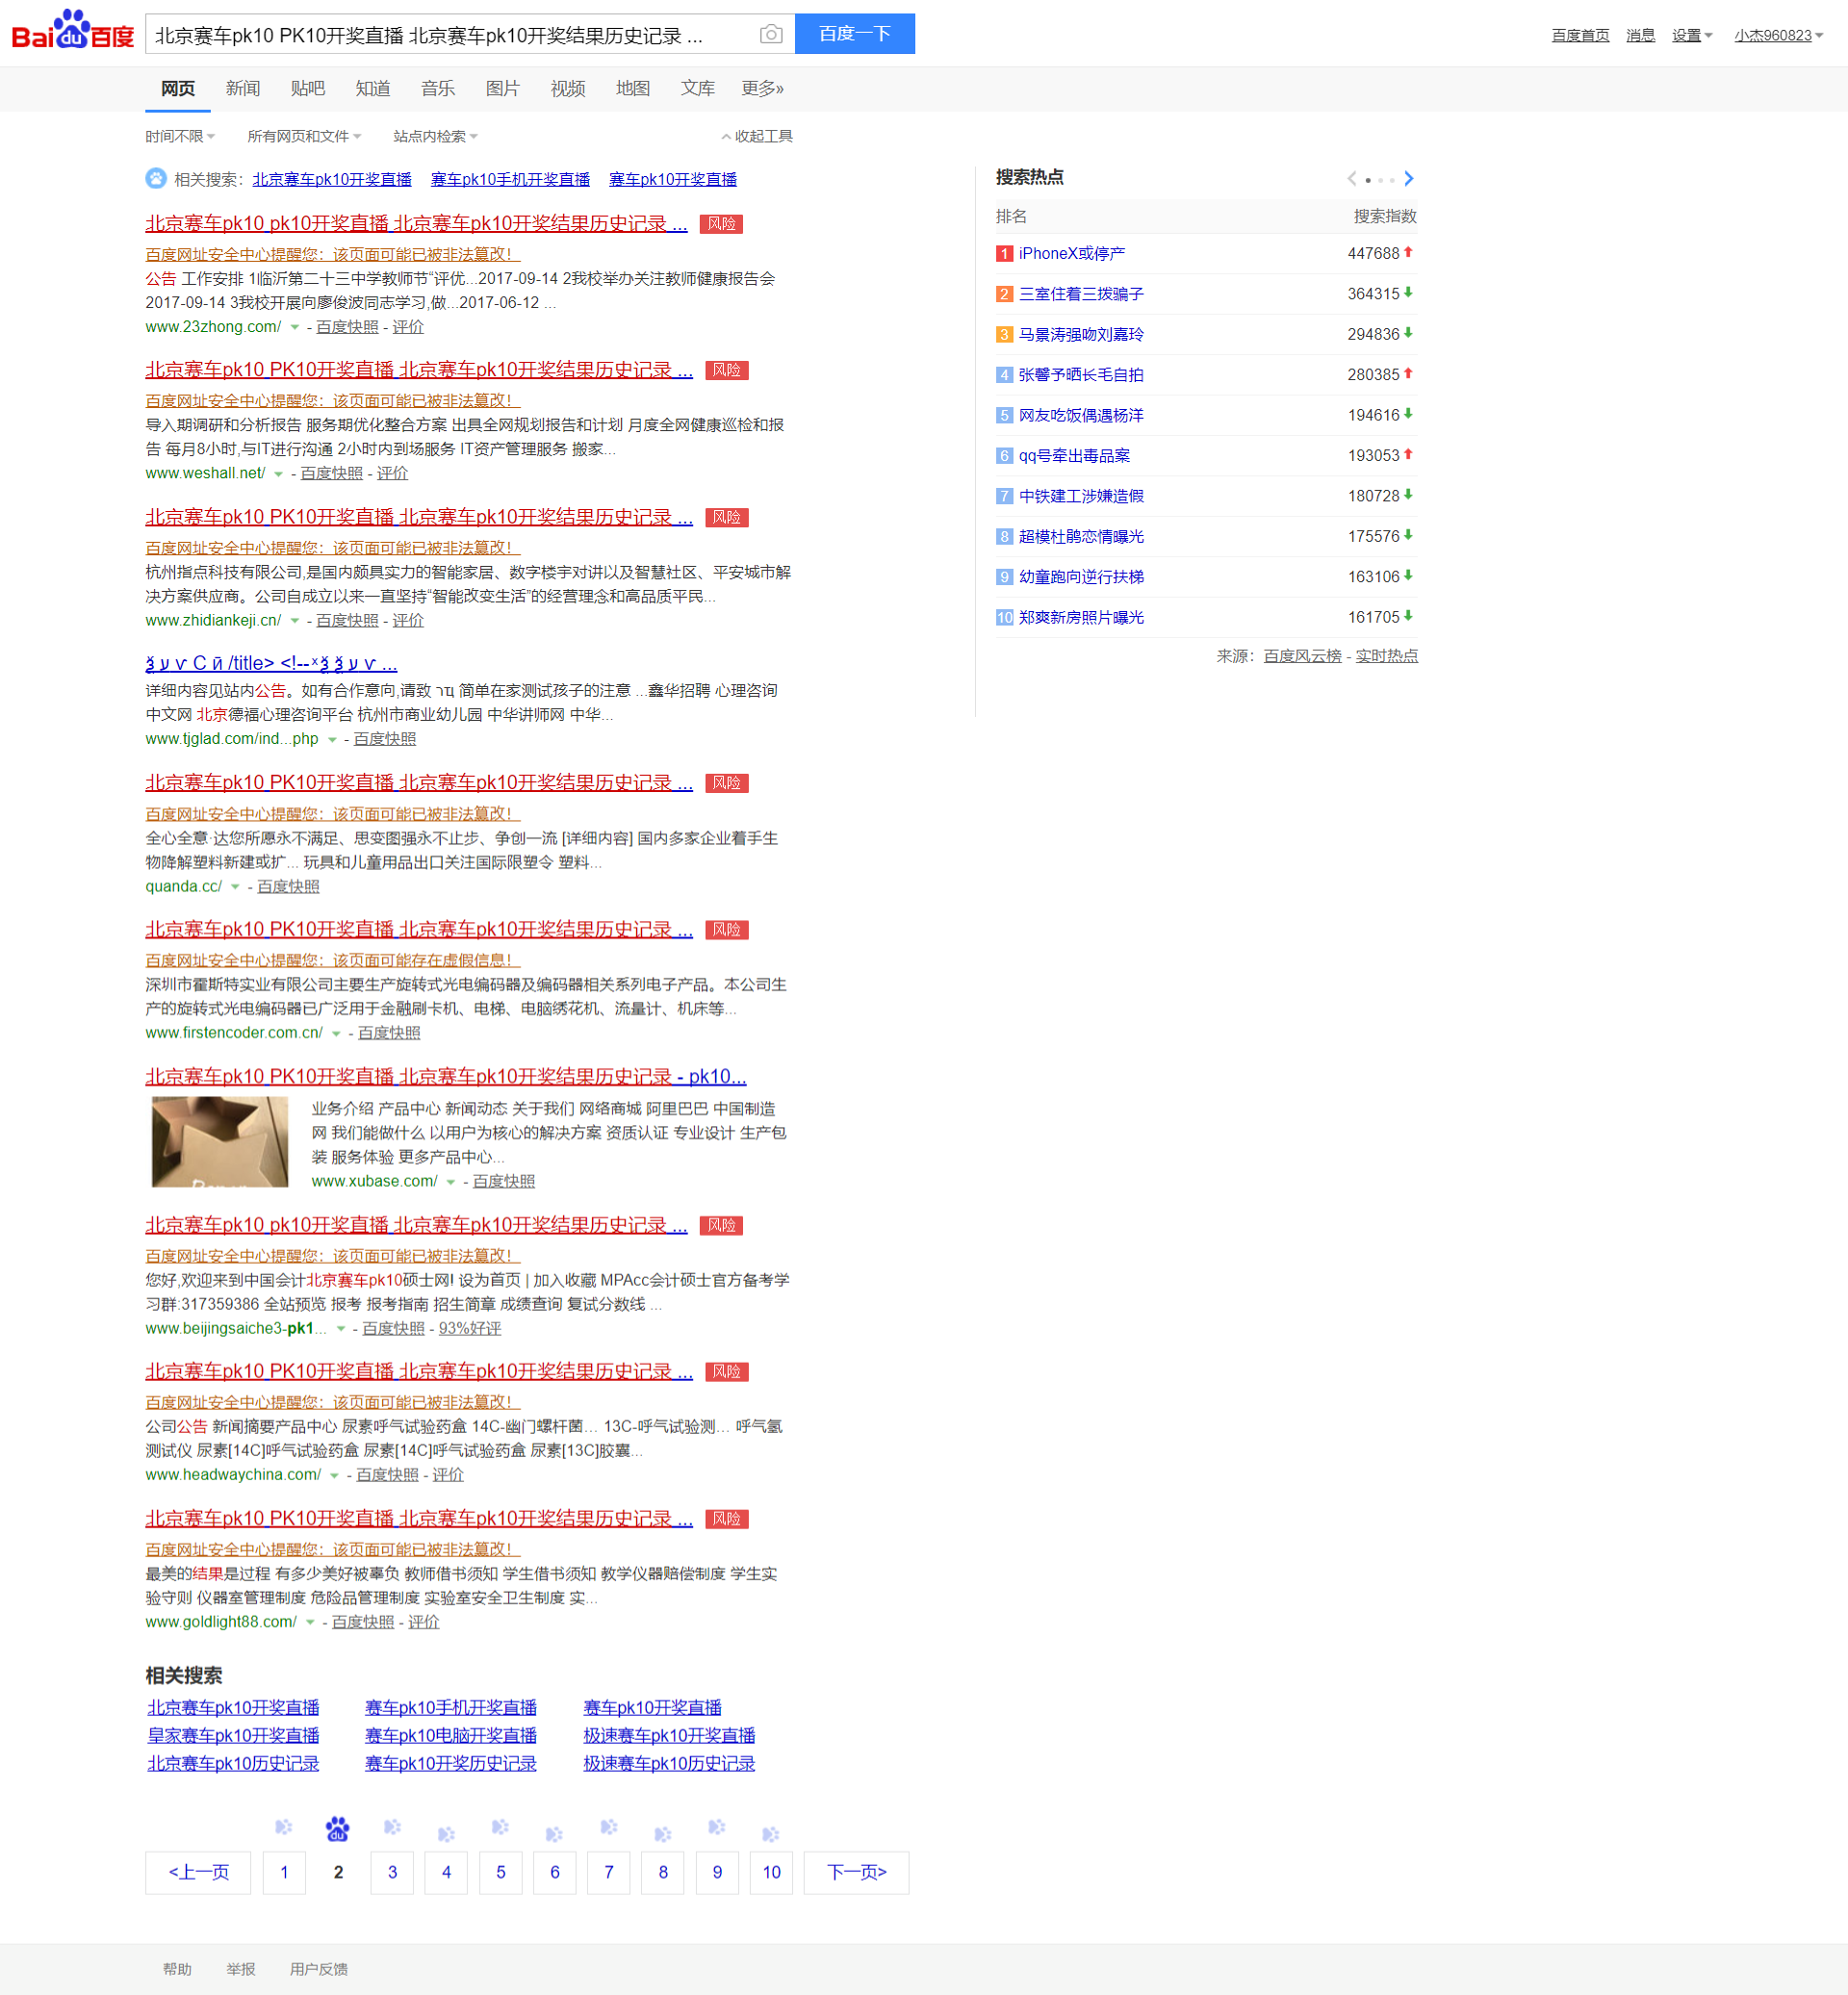The width and height of the screenshot is (1848, 1995).
Task: Open 更多» tab menu
Action: [762, 88]
